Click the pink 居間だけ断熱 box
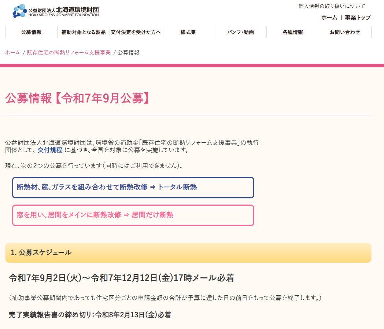This screenshot has width=384, height=329. [133, 215]
